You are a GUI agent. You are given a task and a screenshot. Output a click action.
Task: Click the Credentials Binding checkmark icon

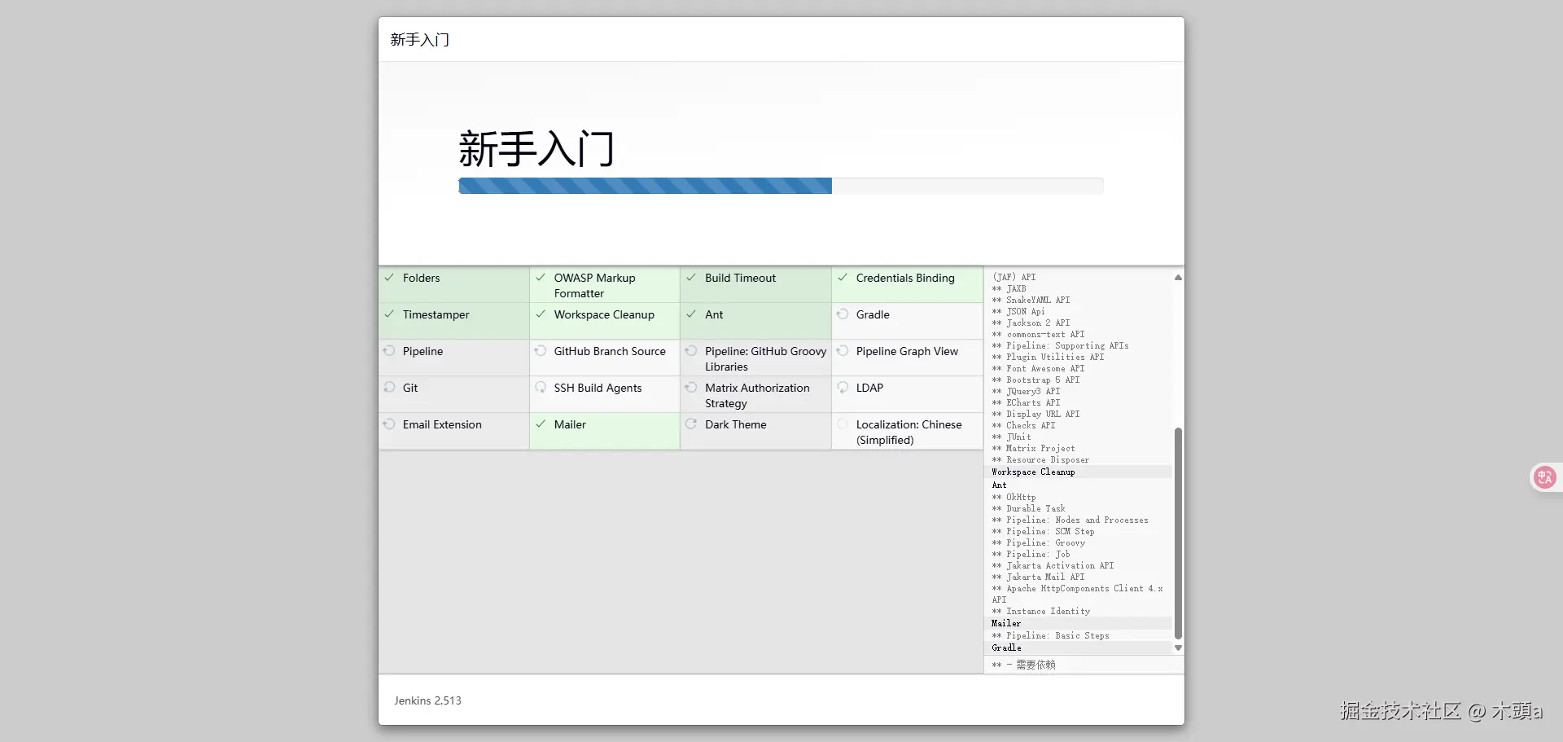click(x=843, y=278)
